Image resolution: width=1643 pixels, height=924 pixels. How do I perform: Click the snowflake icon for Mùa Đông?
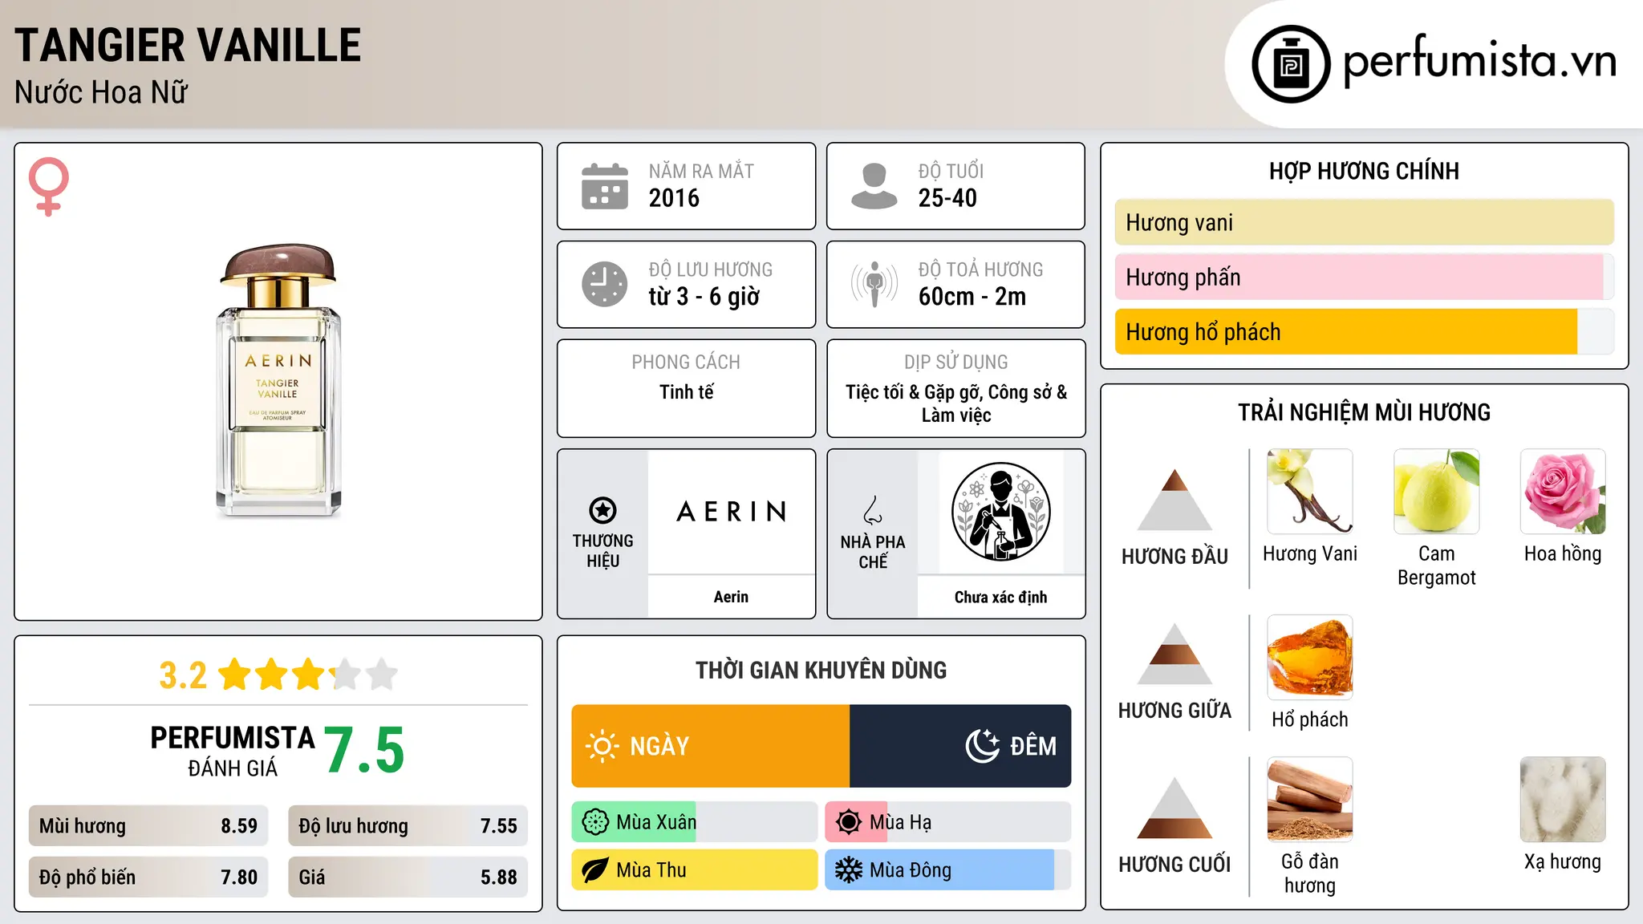pos(849,870)
